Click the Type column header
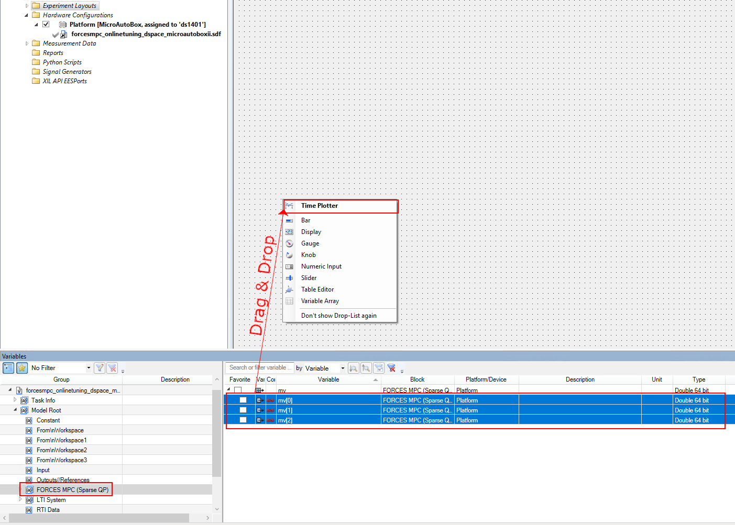 point(698,379)
